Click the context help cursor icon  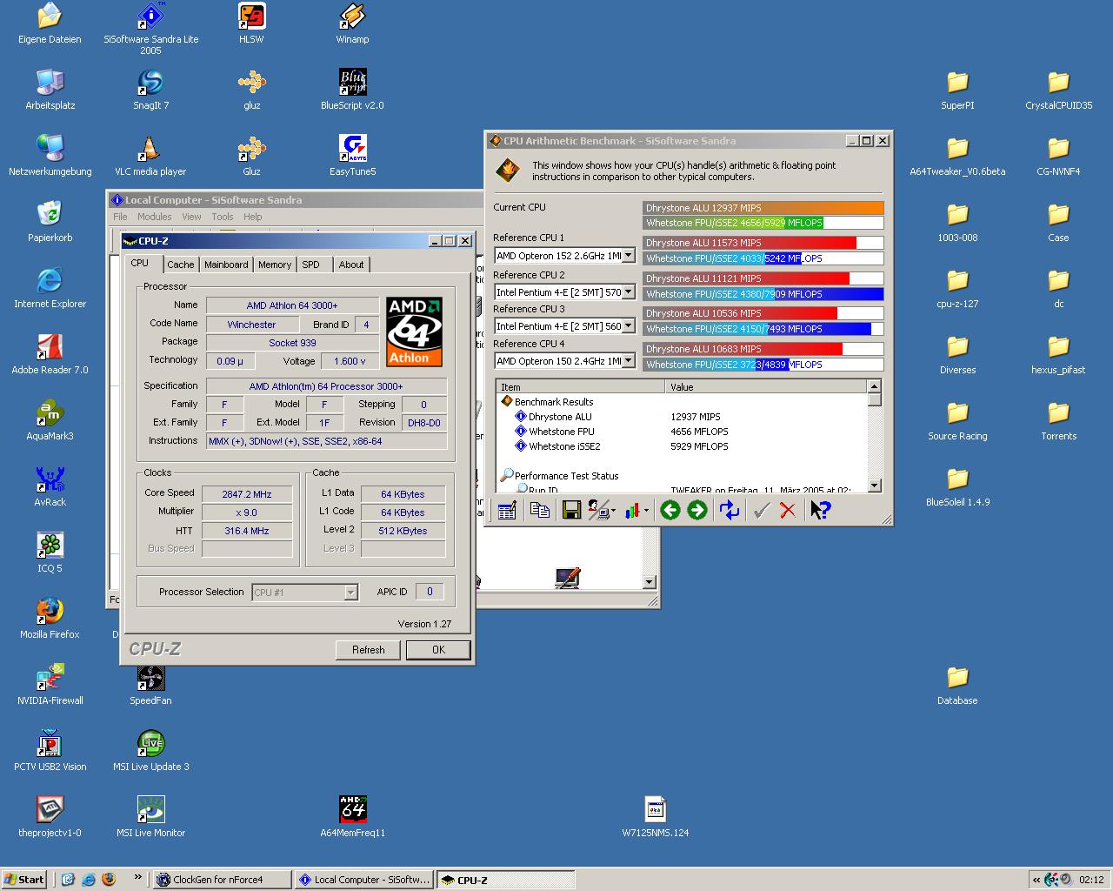click(x=820, y=511)
